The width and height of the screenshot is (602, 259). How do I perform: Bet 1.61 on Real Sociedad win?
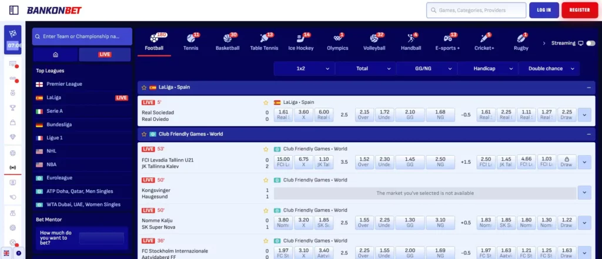point(283,115)
